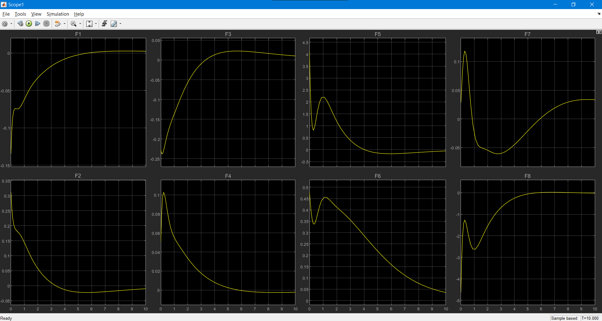
Task: Open the dropdown beside the axes scaling icon
Action: 96,24
